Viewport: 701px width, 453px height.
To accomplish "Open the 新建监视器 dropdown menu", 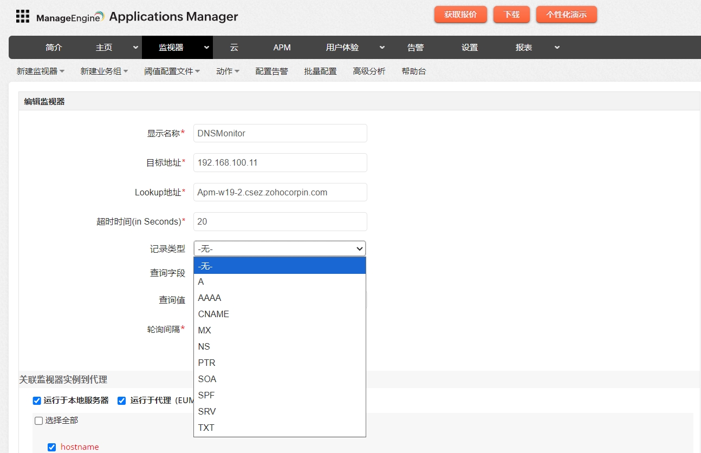I will pyautogui.click(x=41, y=71).
